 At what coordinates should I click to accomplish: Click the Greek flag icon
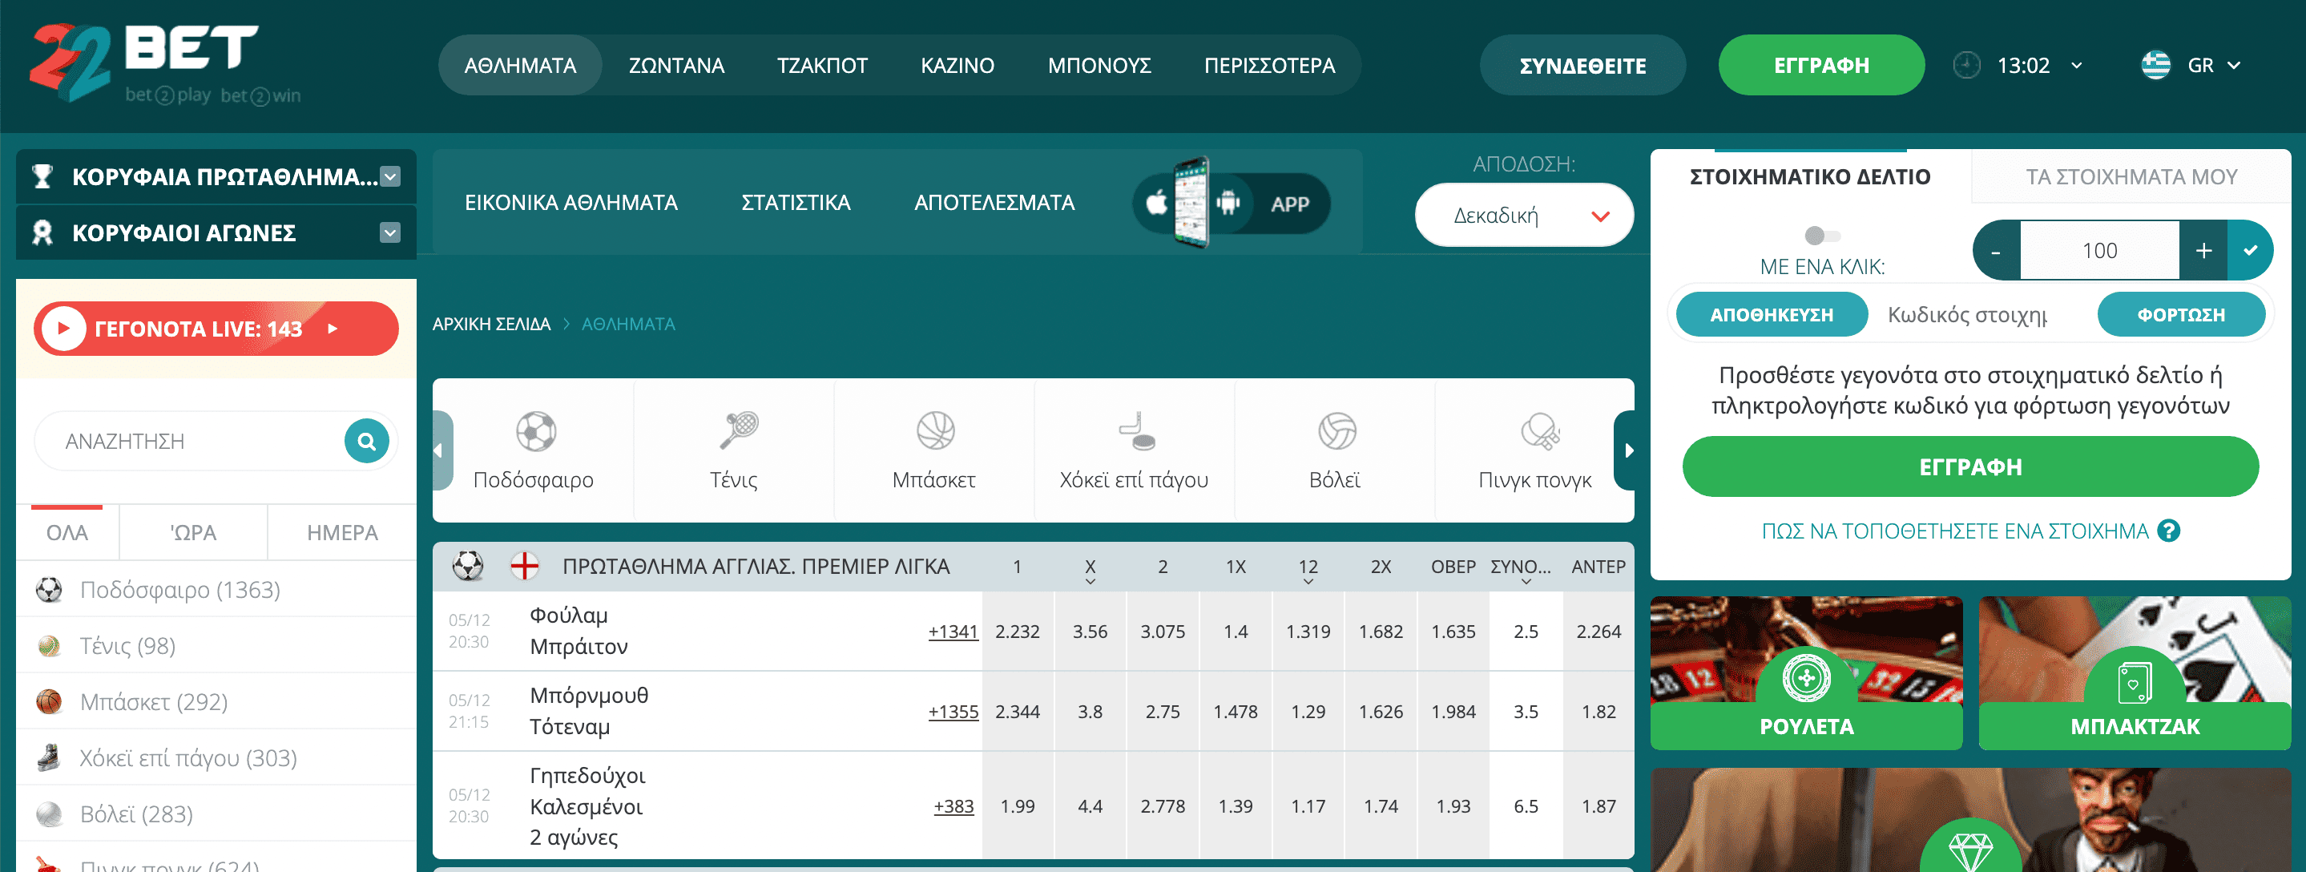(x=2155, y=66)
